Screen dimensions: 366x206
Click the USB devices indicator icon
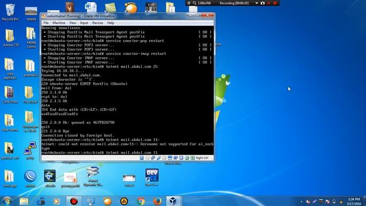pyautogui.click(x=159, y=158)
